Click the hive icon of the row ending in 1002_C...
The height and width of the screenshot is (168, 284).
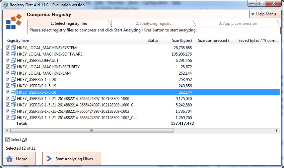pyautogui.click(x=13, y=117)
